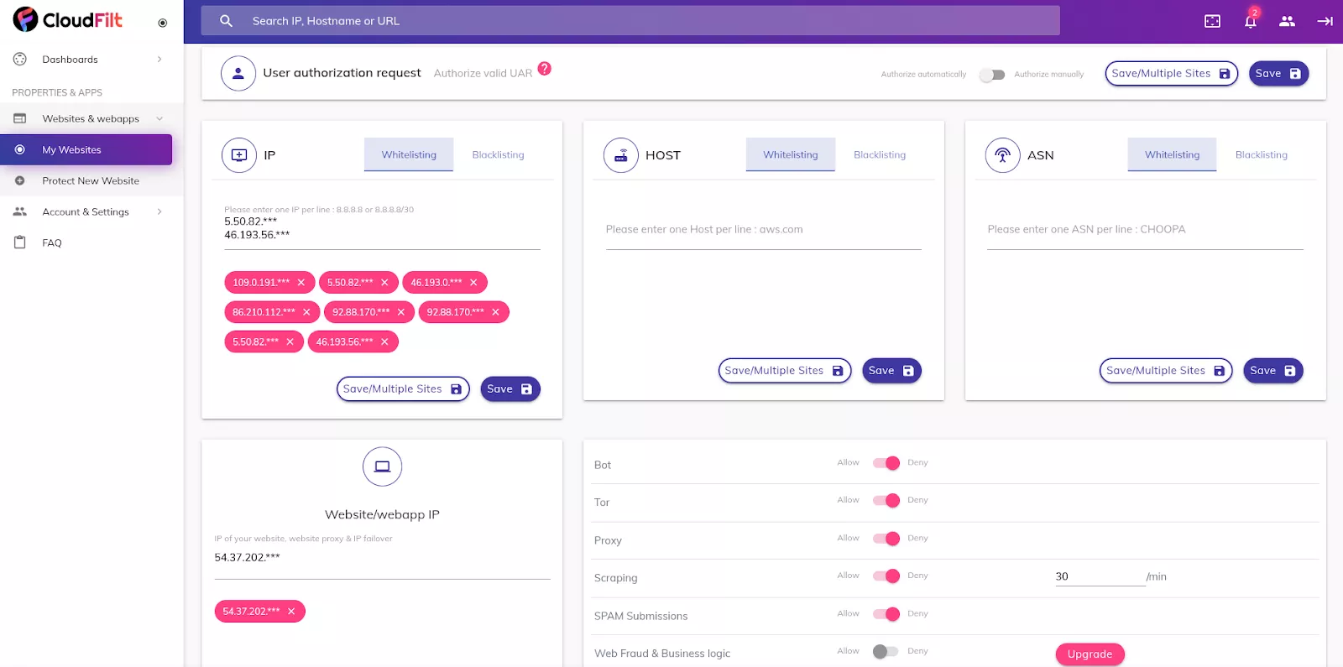Remove the 54.37.202.*** website IP chip

point(291,612)
